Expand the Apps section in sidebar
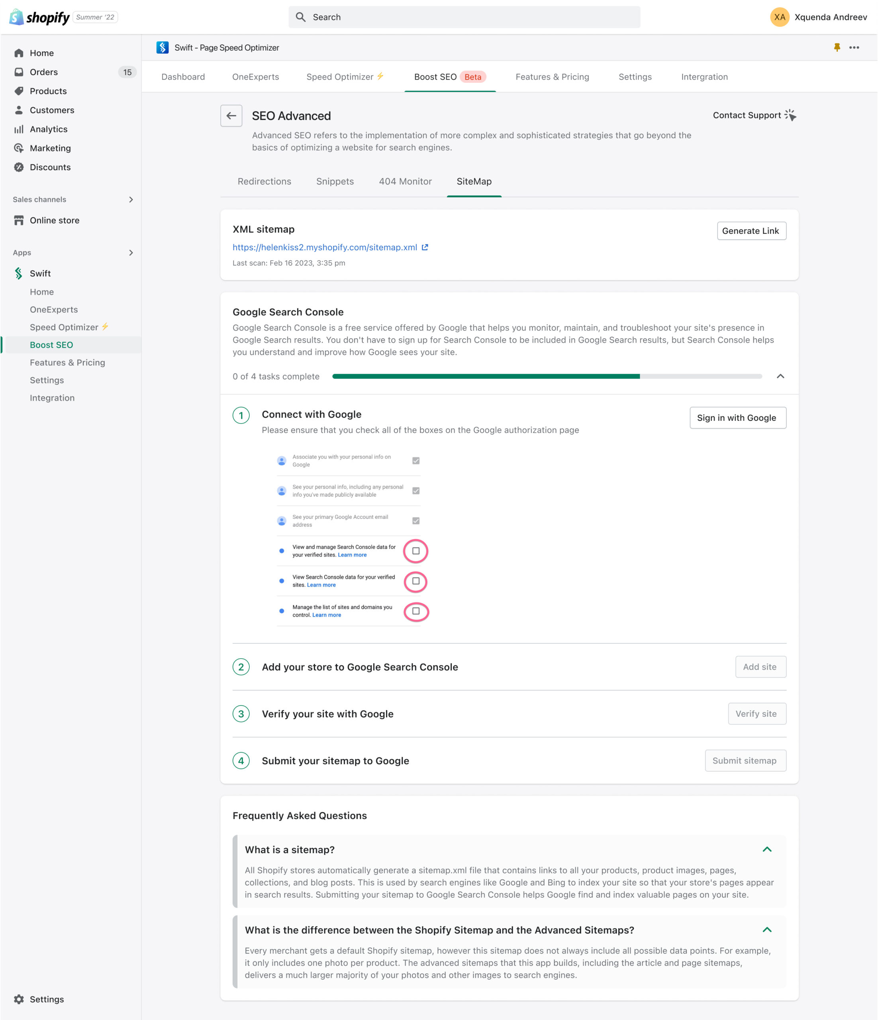The width and height of the screenshot is (878, 1020). pos(132,252)
